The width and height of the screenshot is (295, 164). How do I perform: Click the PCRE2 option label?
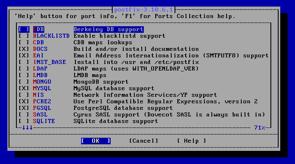point(42,102)
